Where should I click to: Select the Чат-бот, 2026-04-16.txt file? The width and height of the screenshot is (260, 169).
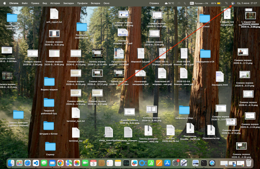[x=170, y=134]
